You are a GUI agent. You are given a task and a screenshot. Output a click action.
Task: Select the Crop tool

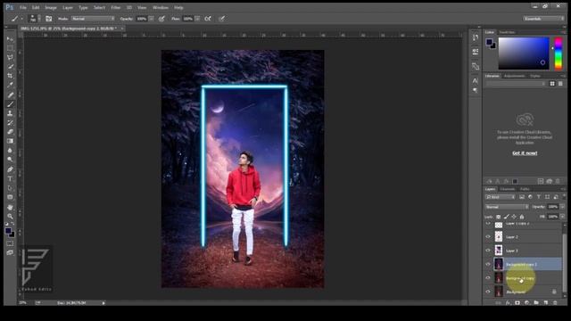pyautogui.click(x=10, y=75)
